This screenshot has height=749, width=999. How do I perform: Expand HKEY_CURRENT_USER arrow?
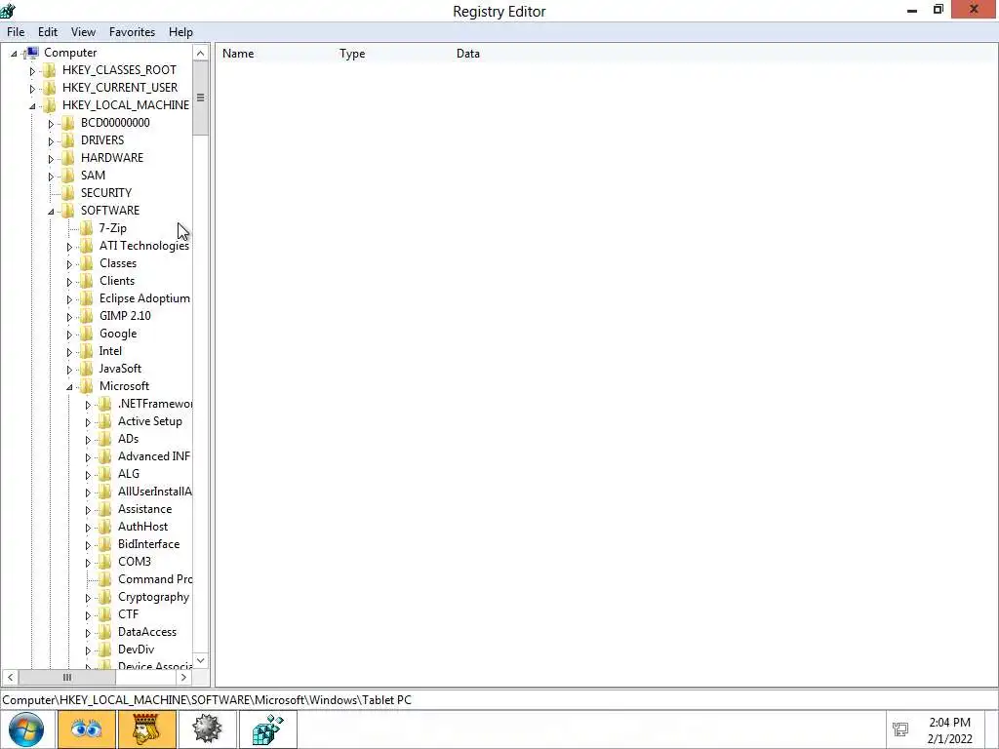(x=32, y=89)
